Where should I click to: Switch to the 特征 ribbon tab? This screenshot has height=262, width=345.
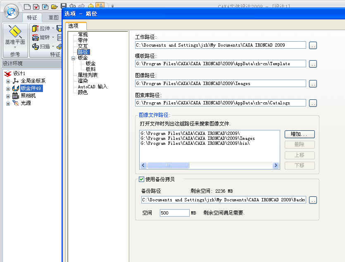(x=32, y=17)
